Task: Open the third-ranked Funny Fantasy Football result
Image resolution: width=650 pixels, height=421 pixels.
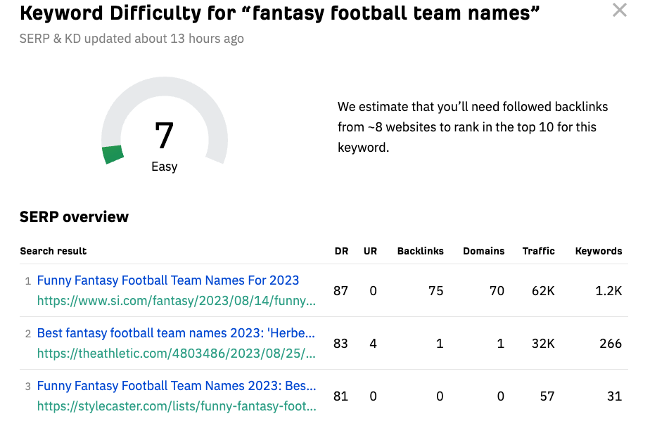Action: pyautogui.click(x=176, y=386)
